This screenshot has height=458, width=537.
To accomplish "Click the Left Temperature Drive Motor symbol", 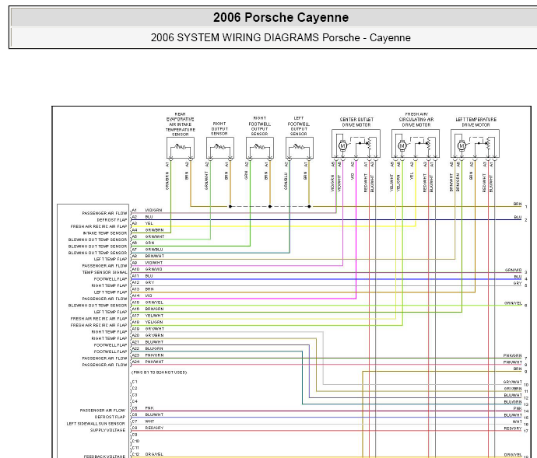I will click(x=475, y=143).
